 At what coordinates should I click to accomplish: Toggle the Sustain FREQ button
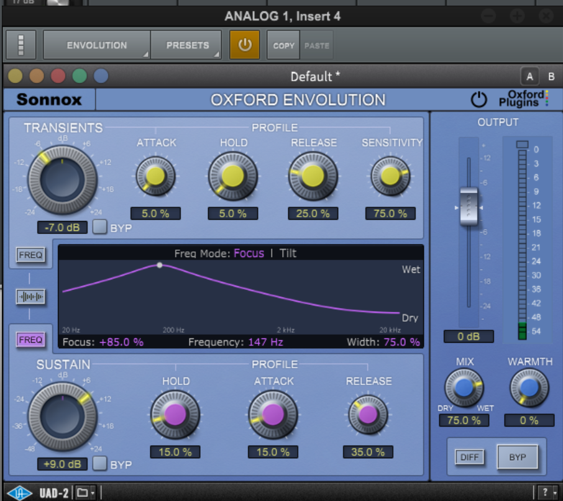(30, 340)
